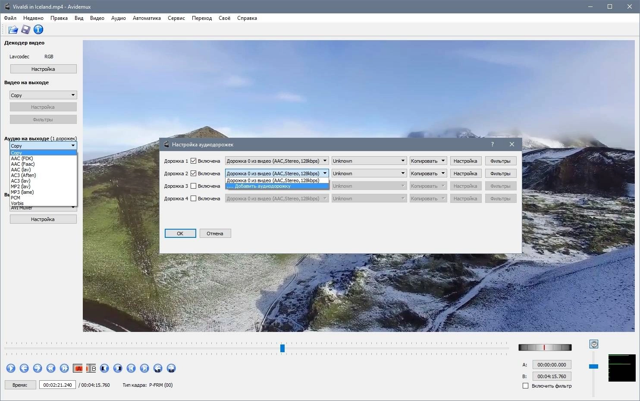Step forward 60 seconds icon

point(171,368)
